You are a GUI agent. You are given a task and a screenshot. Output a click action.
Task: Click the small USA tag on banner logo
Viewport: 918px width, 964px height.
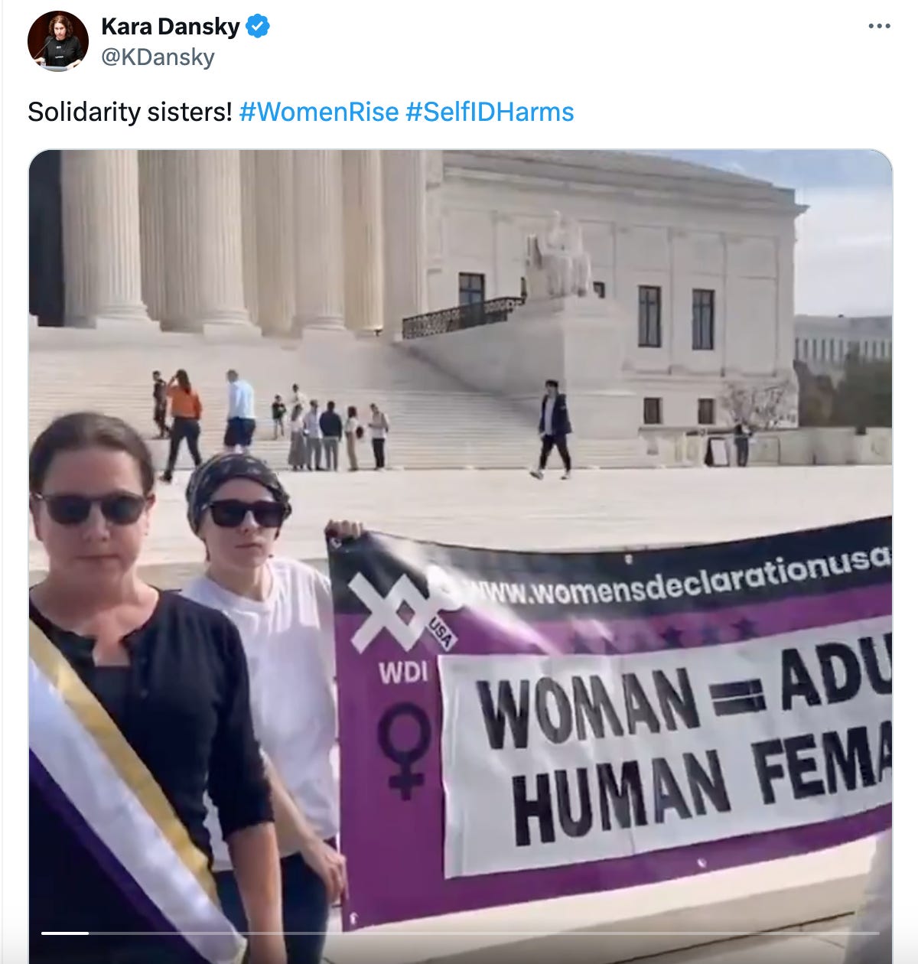(440, 633)
